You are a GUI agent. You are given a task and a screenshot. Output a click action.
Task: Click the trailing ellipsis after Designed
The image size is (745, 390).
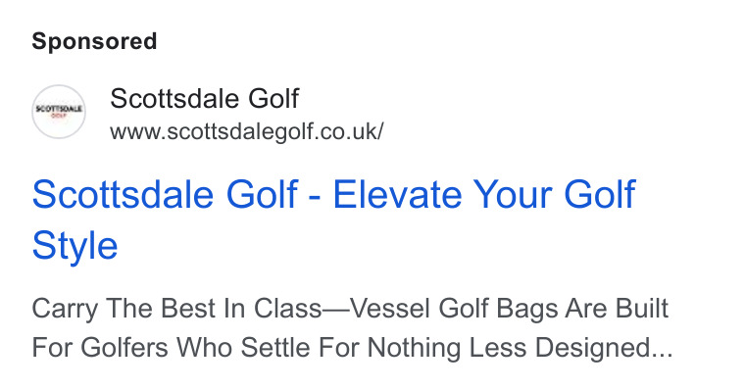(665, 348)
